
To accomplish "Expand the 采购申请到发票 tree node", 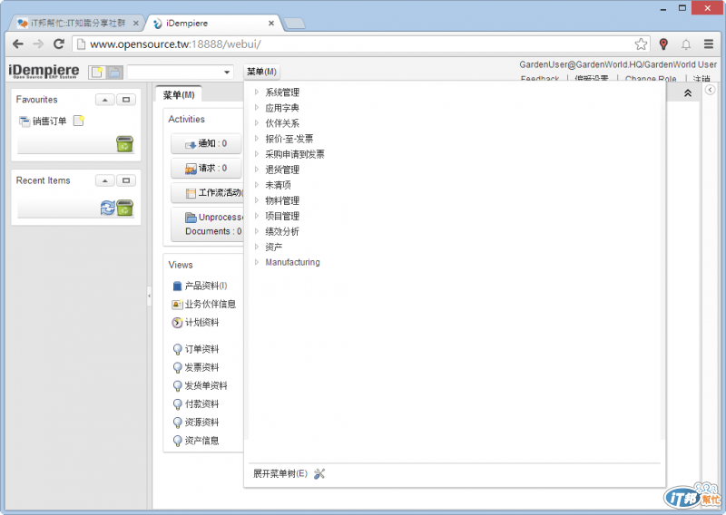I will click(257, 153).
